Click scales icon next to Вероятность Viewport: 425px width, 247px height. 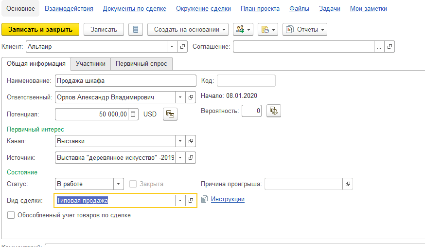[274, 111]
